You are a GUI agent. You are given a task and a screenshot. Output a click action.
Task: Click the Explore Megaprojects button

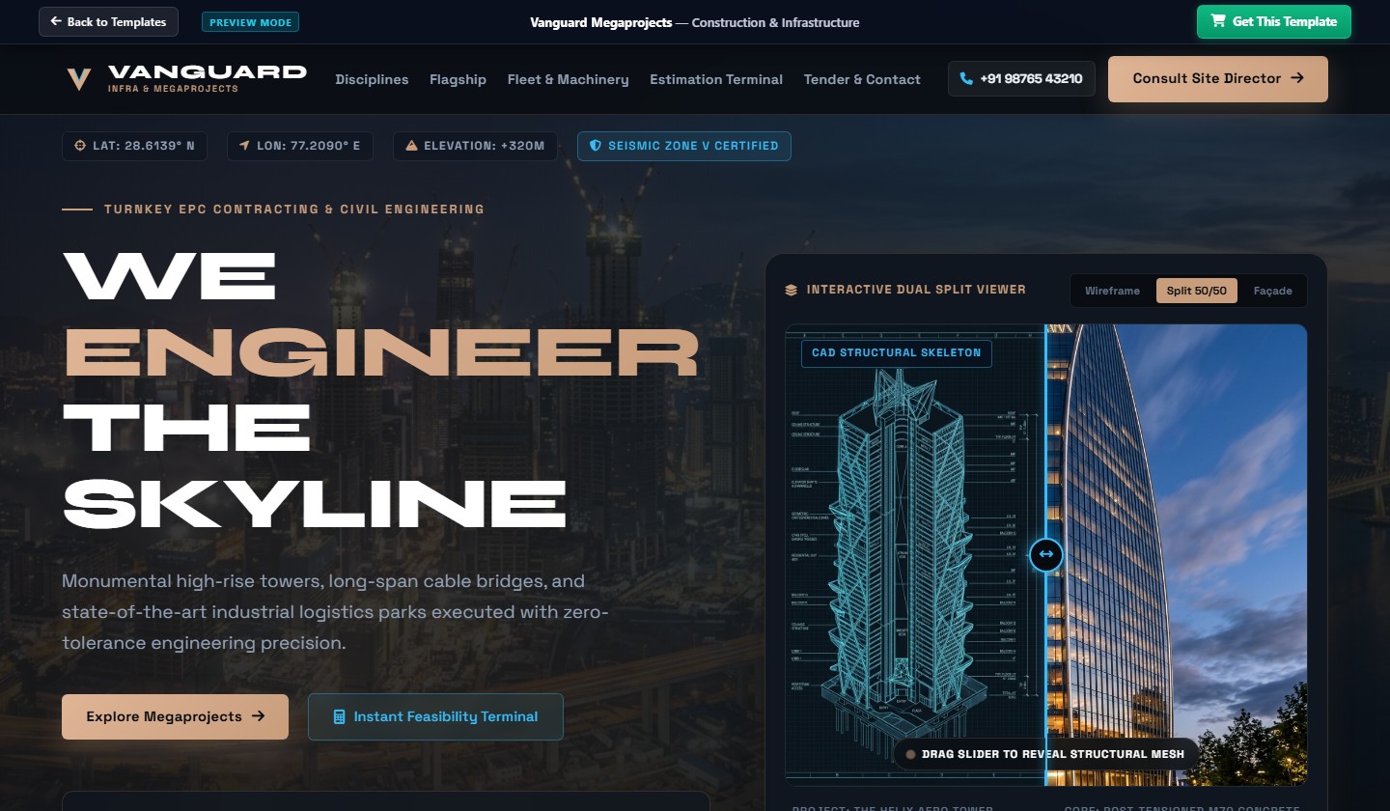(x=175, y=716)
